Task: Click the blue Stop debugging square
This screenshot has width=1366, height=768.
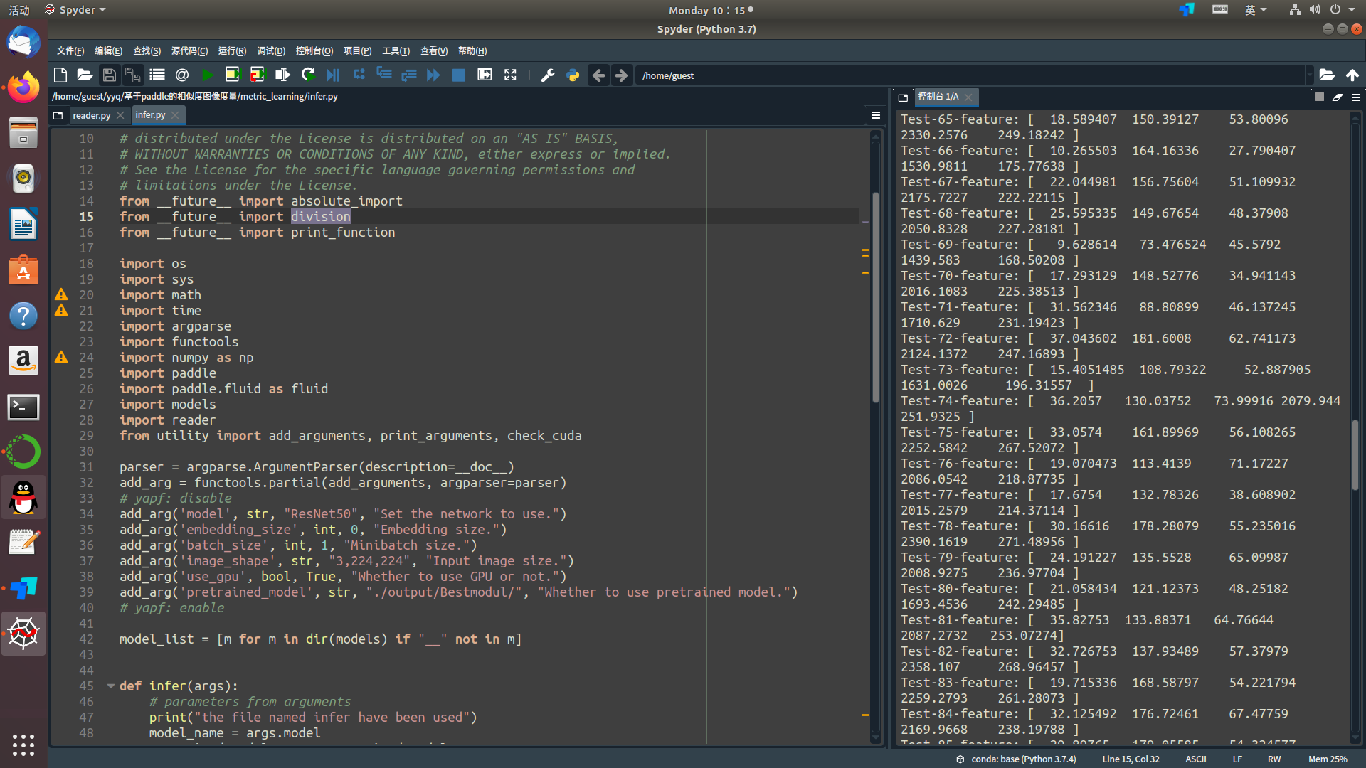Action: pos(459,75)
